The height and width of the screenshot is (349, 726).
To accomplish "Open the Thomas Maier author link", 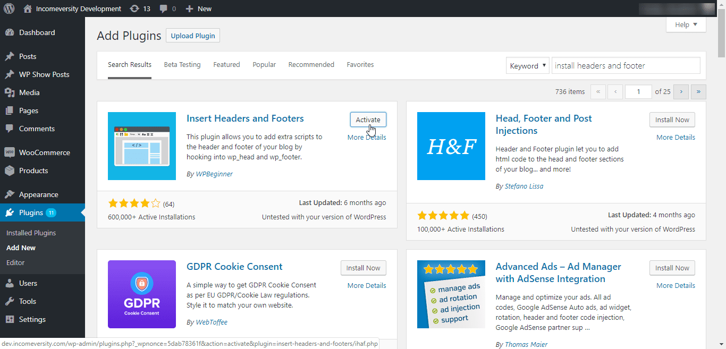I will (526, 344).
